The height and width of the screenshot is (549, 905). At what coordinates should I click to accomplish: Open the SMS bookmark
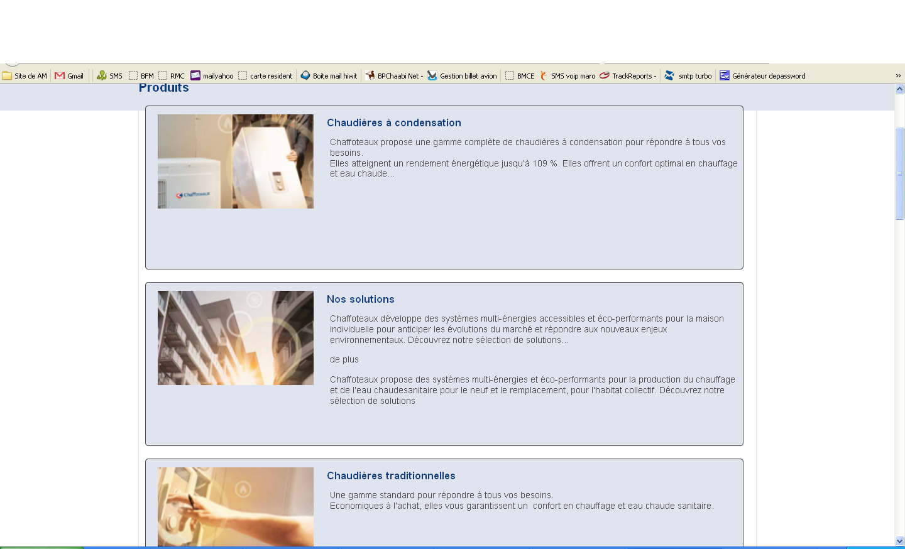(x=109, y=76)
